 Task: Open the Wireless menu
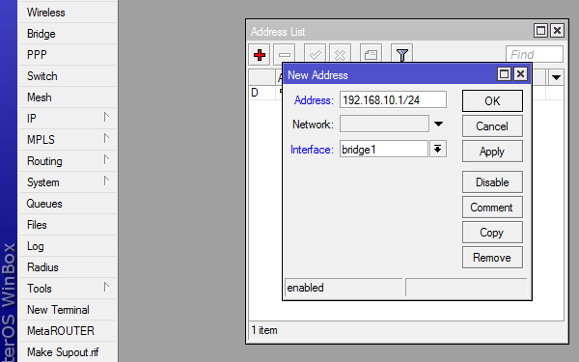point(68,13)
